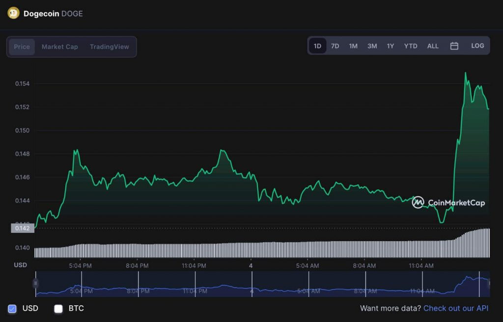Screen dimensions: 503x322
Task: Click the 0.142 current price marker
Action: pos(23,228)
